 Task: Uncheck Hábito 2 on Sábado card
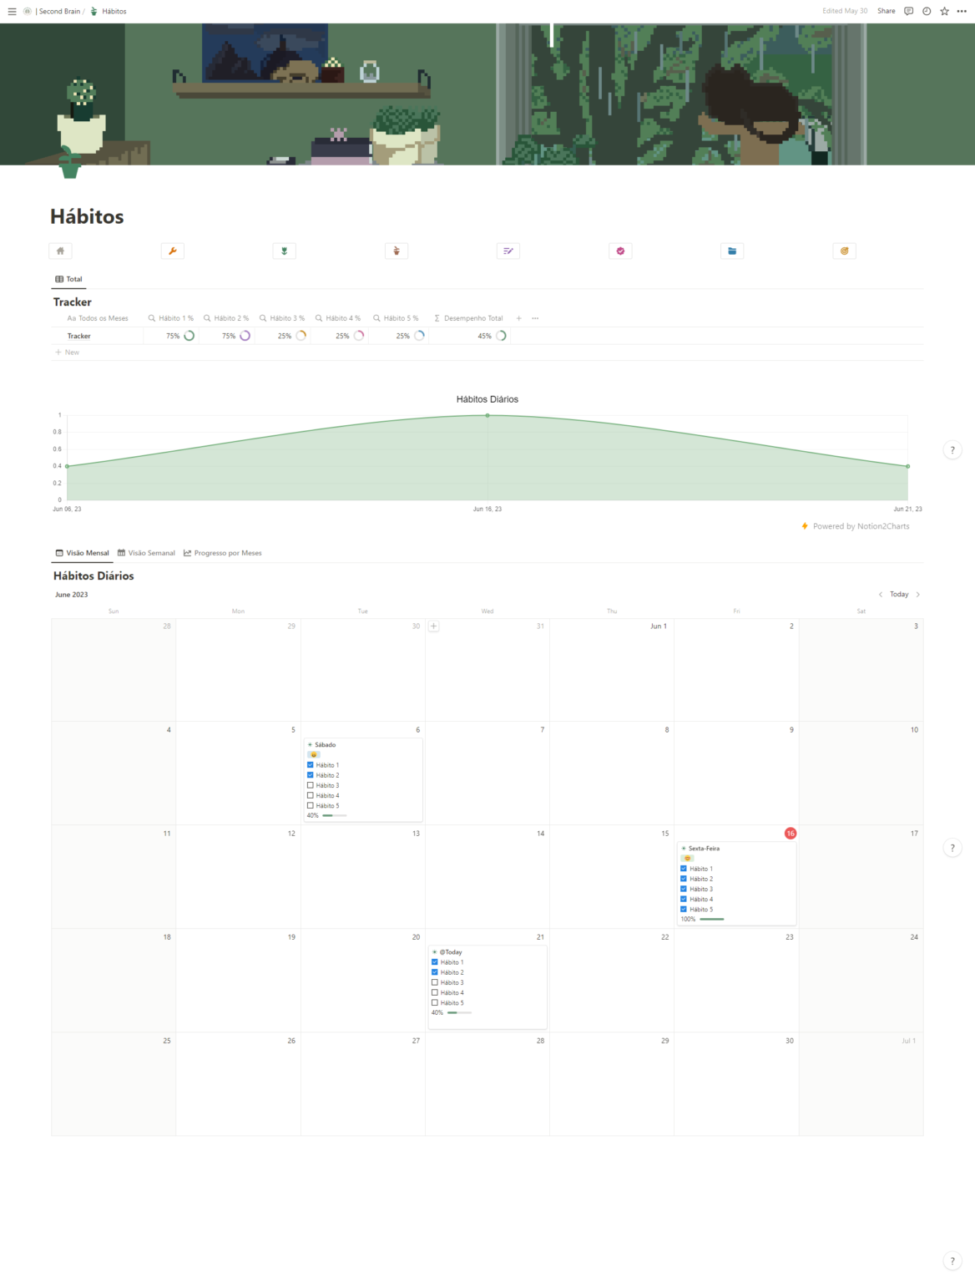pyautogui.click(x=311, y=775)
